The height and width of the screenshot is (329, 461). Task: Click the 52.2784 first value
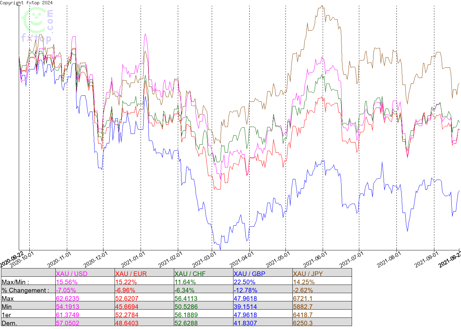tap(127, 315)
